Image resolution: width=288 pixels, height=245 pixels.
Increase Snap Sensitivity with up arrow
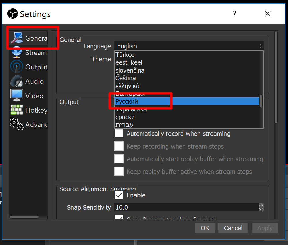pyautogui.click(x=261, y=205)
